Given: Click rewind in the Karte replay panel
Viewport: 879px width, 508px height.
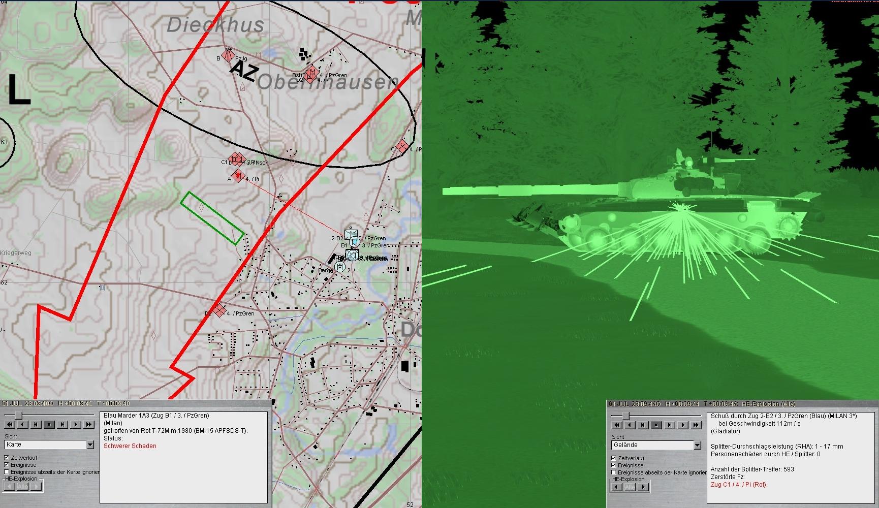Looking at the screenshot, I should click(x=10, y=424).
